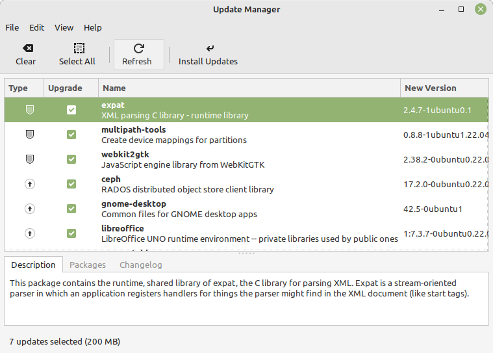493x353 pixels.
Task: Uncheck the webkit2gtk upgrade checkbox
Action: tap(71, 159)
